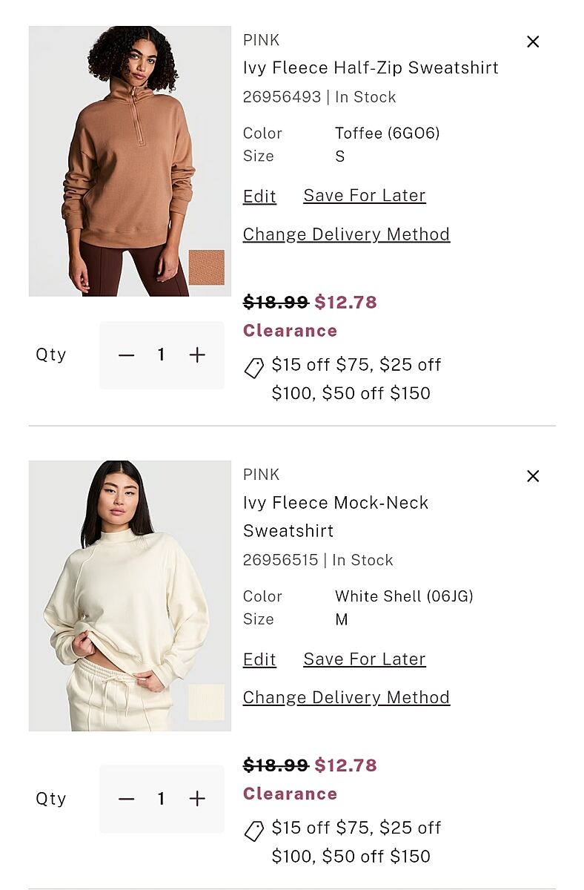Select the White Shell color swatch
This screenshot has height=890, width=584.
coord(206,702)
